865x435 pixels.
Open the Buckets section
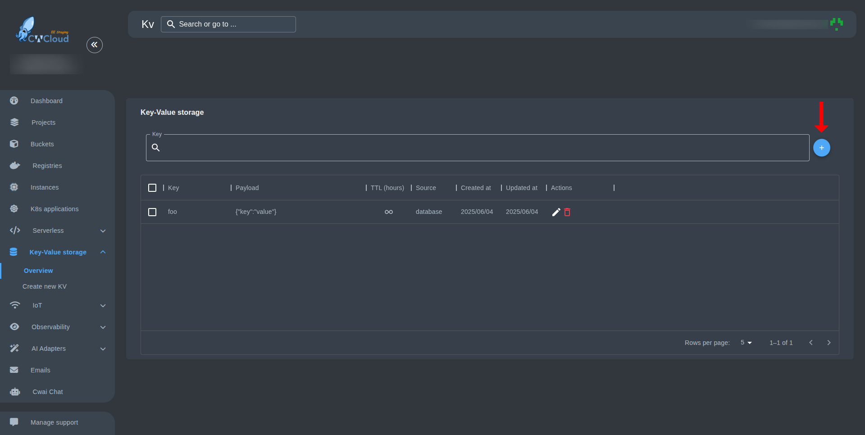[42, 144]
